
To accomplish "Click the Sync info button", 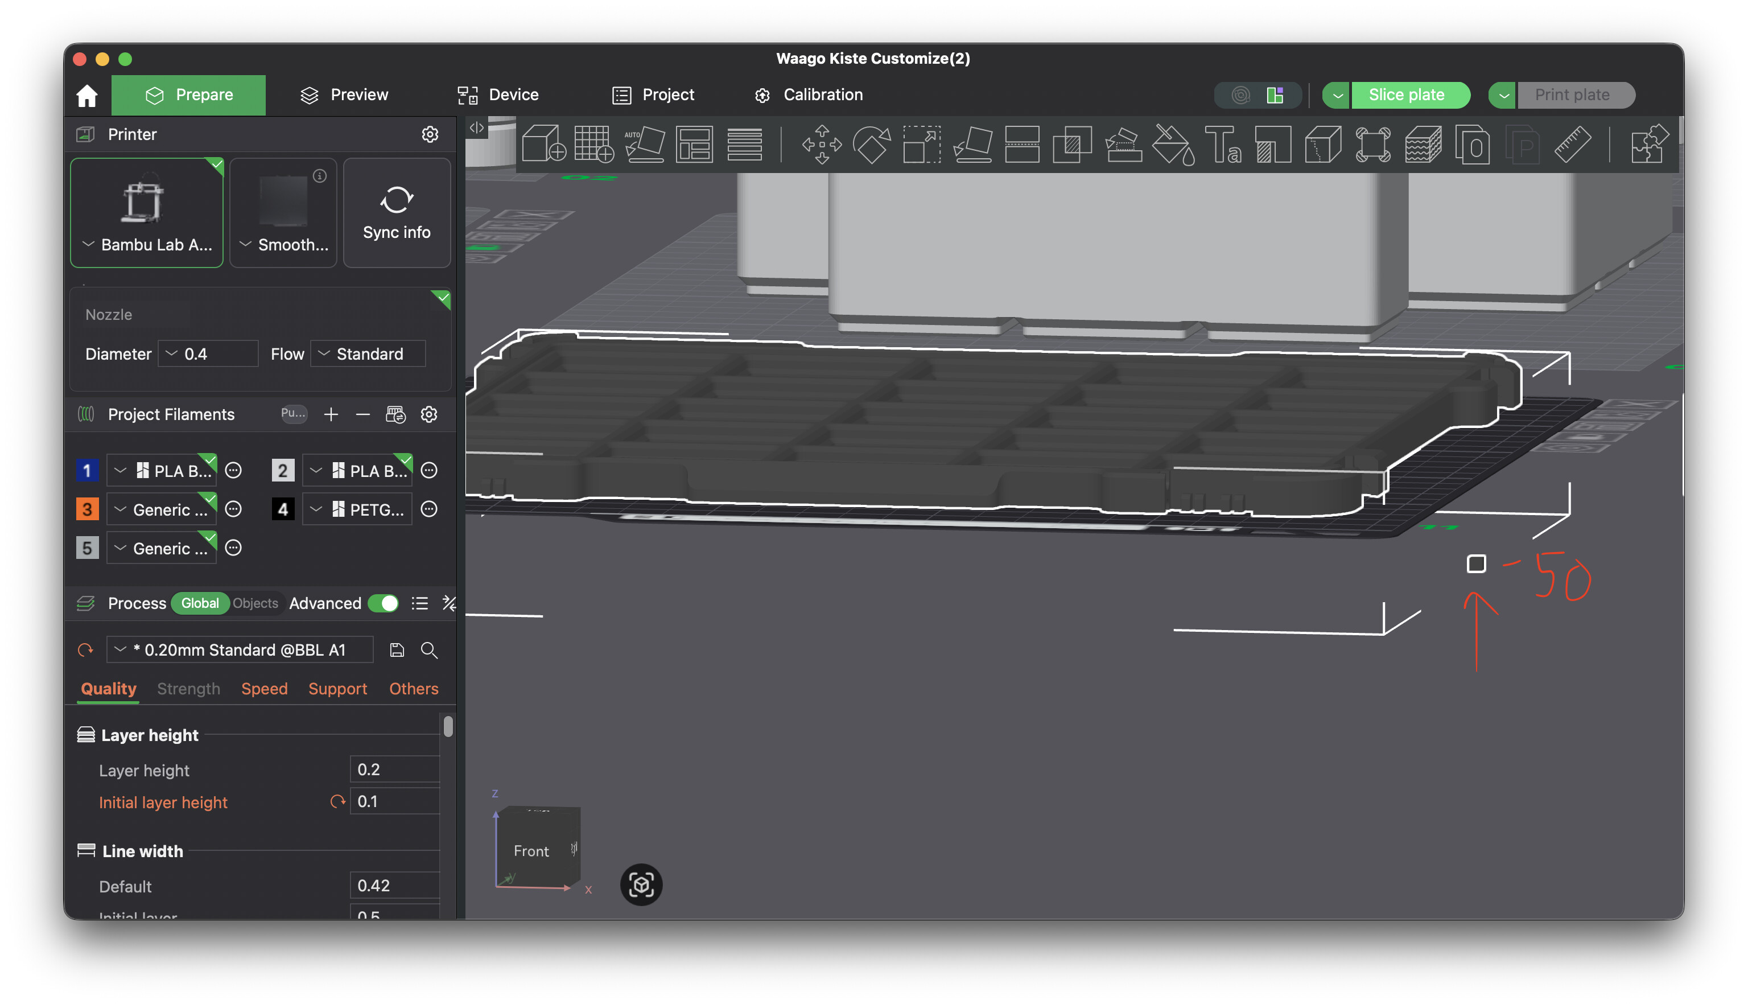I will coord(397,212).
